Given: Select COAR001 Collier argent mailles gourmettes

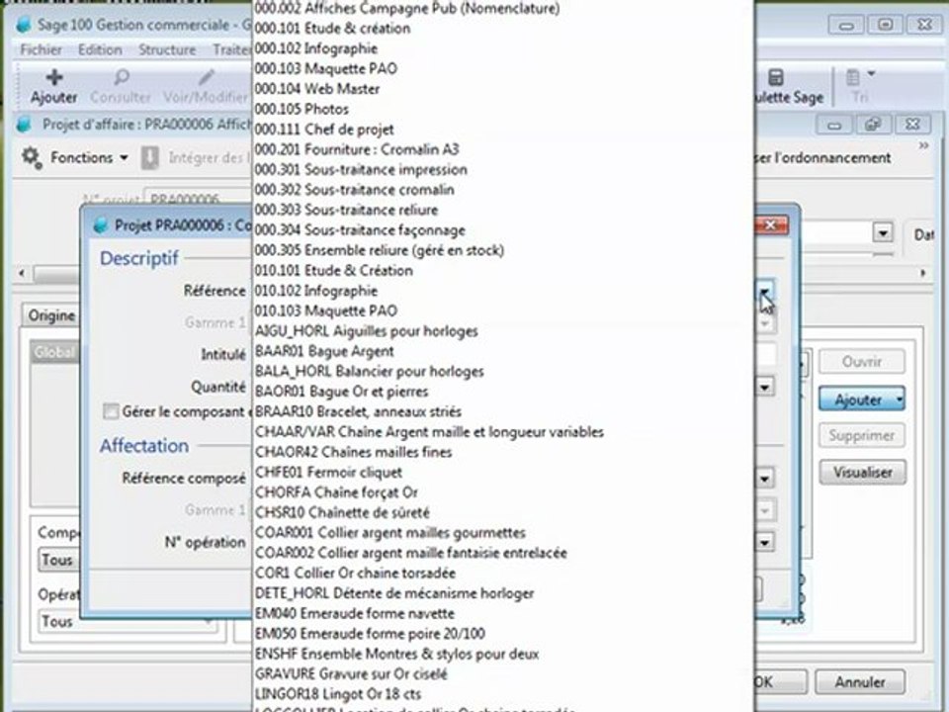Looking at the screenshot, I should pos(390,533).
